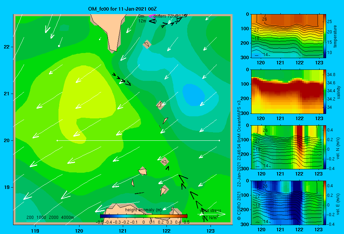Click latitude label '20' on main map axis
344x234 pixels.
[7, 140]
